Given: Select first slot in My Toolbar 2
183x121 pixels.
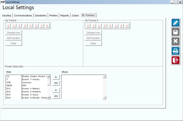Looking at the screenshot, I should click(x=88, y=26).
